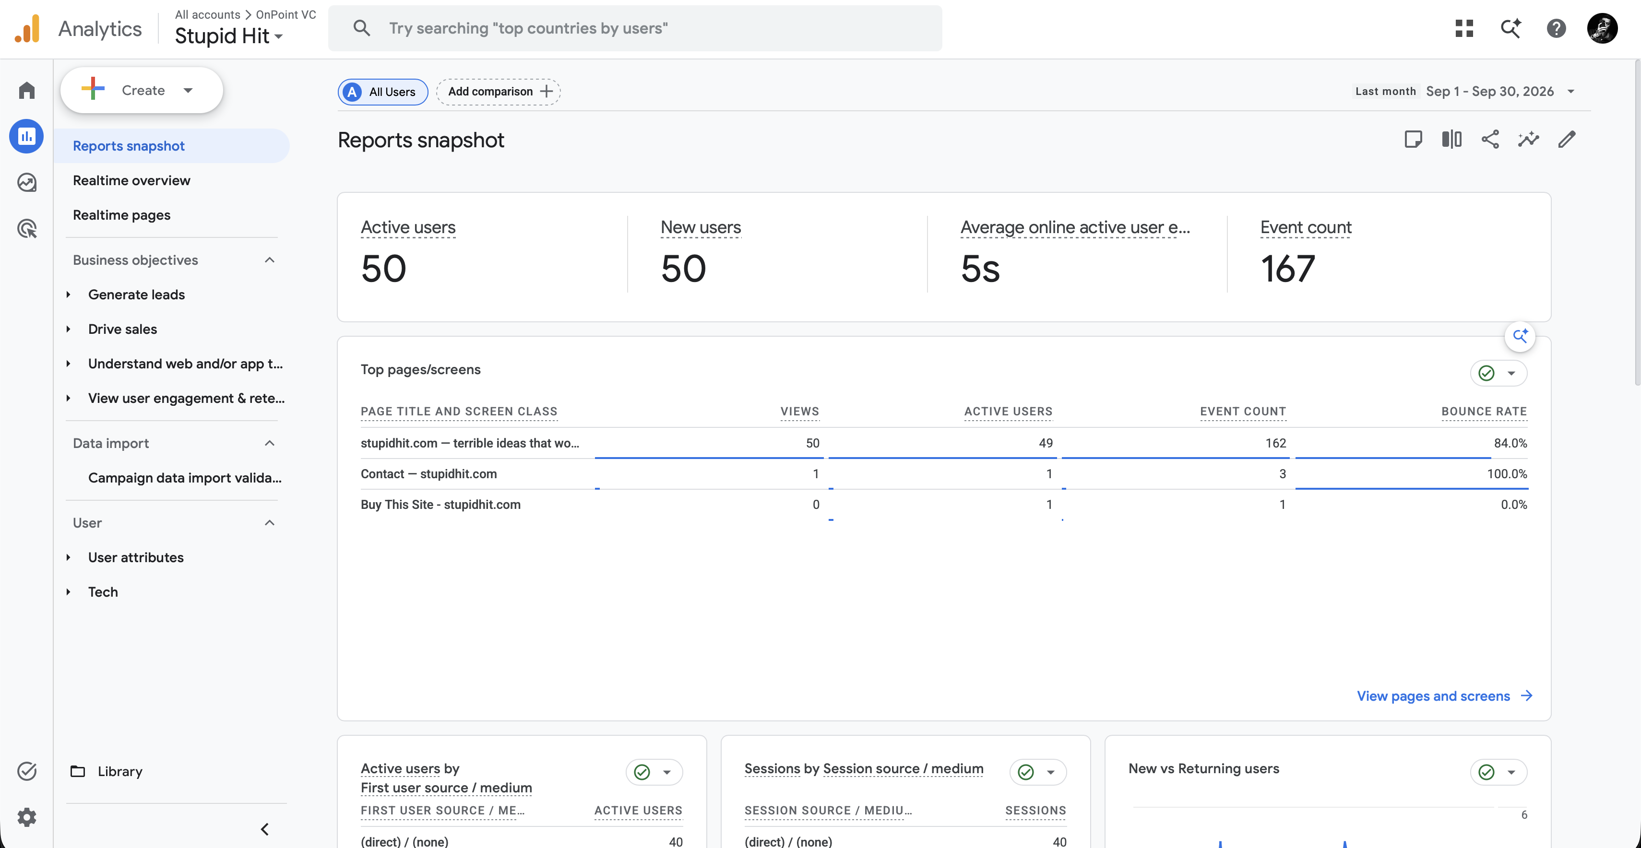Image resolution: width=1641 pixels, height=848 pixels.
Task: Open Sessions by Session source card dropdown
Action: (1038, 772)
